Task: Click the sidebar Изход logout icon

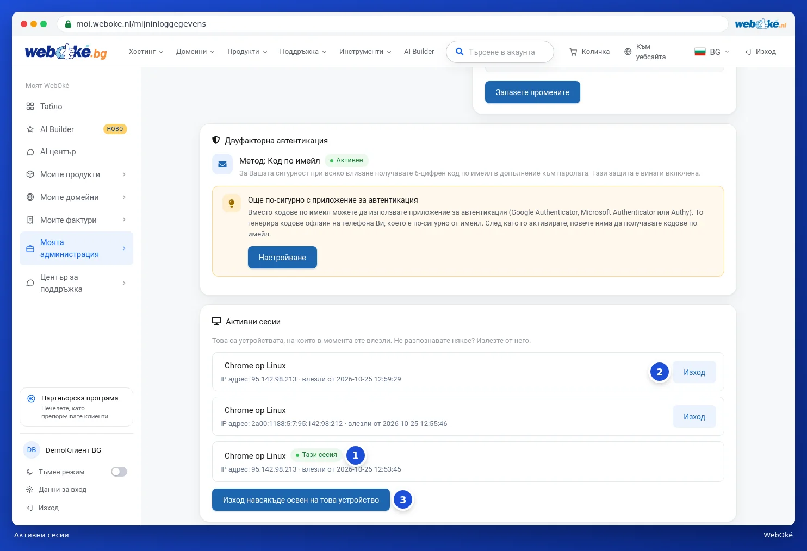Action: (x=29, y=508)
